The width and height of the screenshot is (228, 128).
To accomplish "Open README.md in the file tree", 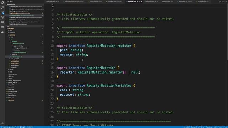I will pos(12,96).
